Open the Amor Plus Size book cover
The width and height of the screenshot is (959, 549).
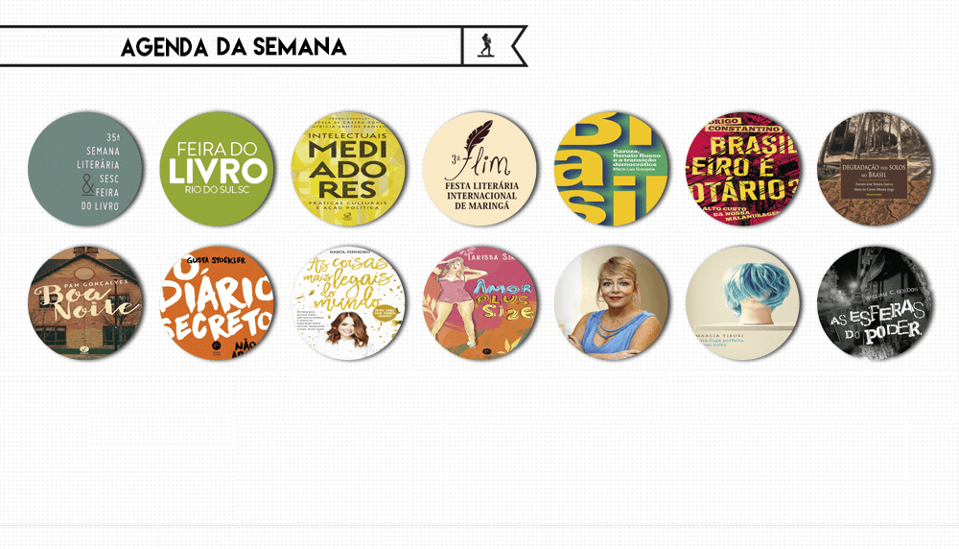479,303
